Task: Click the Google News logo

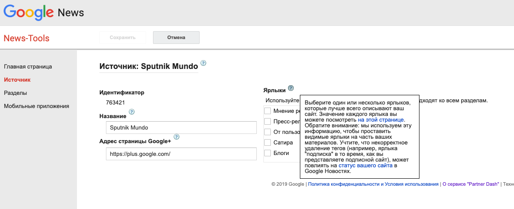Action: pos(44,13)
